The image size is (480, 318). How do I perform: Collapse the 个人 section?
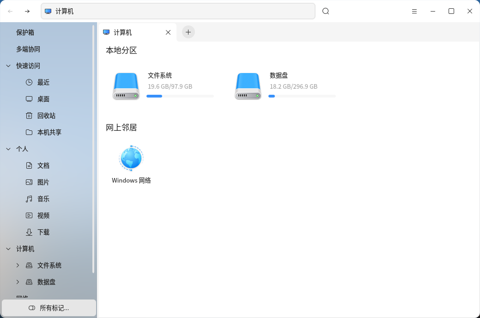[8, 149]
